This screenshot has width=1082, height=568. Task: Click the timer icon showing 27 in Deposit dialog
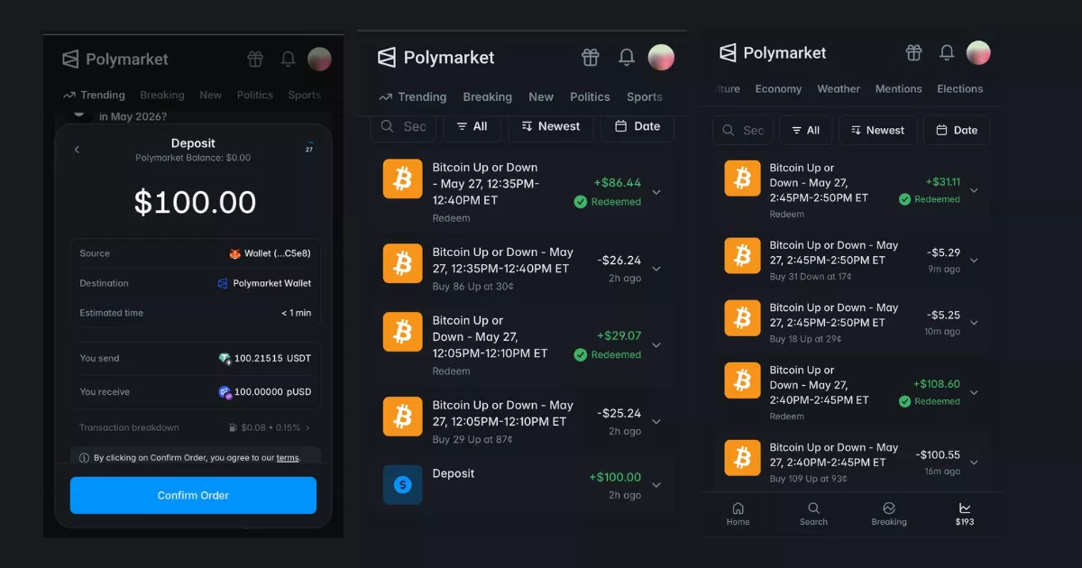[308, 147]
